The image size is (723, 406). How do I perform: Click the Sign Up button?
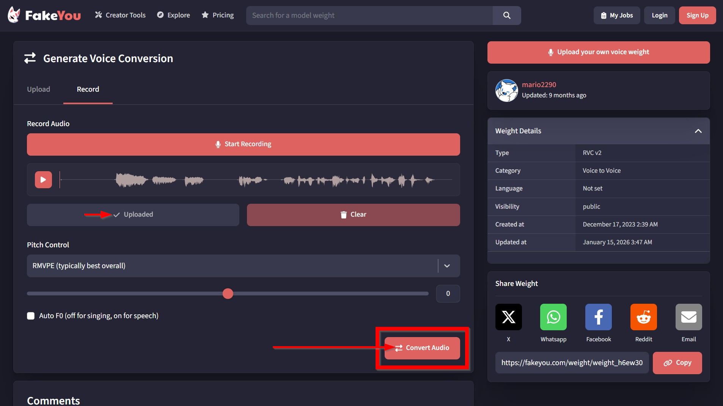[x=697, y=15]
